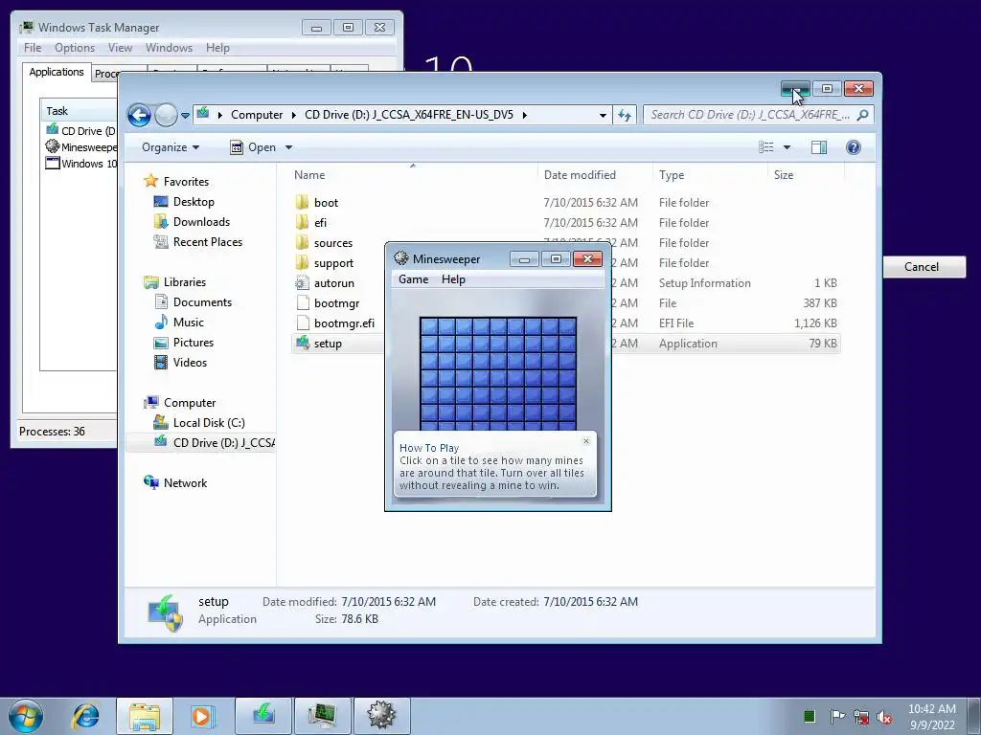This screenshot has width=981, height=735.
Task: Open Downloads in navigation pane
Action: (x=201, y=222)
